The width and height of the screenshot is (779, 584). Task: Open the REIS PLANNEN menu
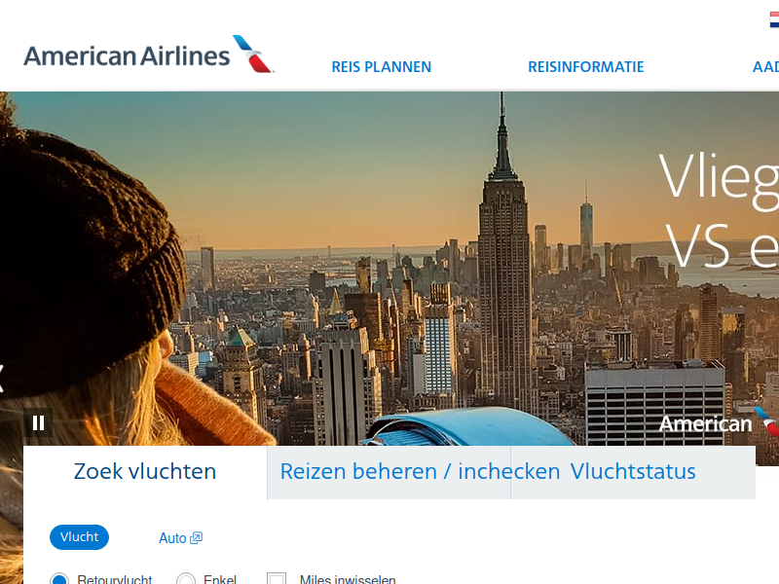[x=381, y=67]
